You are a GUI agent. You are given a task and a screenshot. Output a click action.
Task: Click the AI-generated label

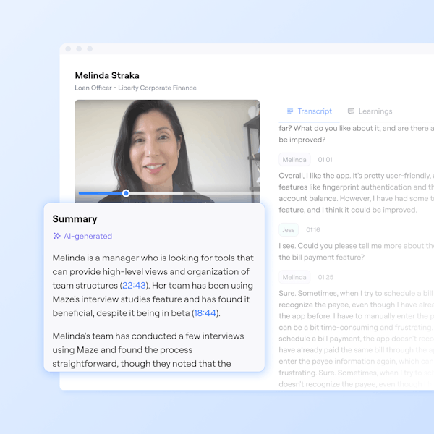(88, 236)
